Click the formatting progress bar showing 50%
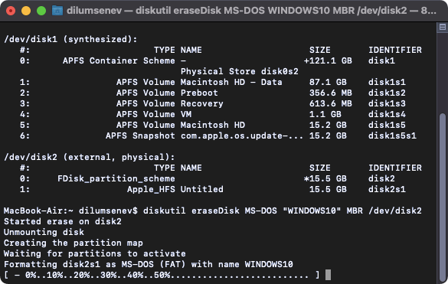 (x=162, y=275)
